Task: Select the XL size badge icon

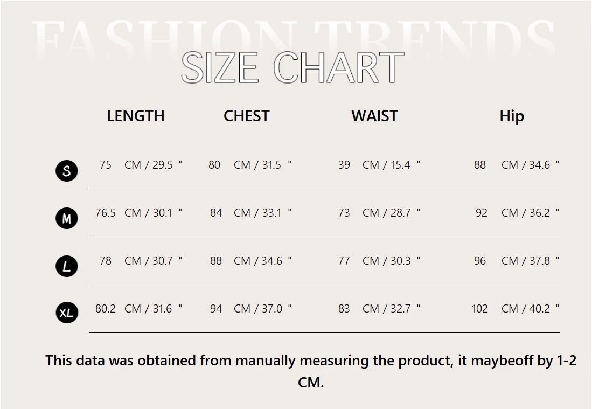Action: (x=67, y=313)
